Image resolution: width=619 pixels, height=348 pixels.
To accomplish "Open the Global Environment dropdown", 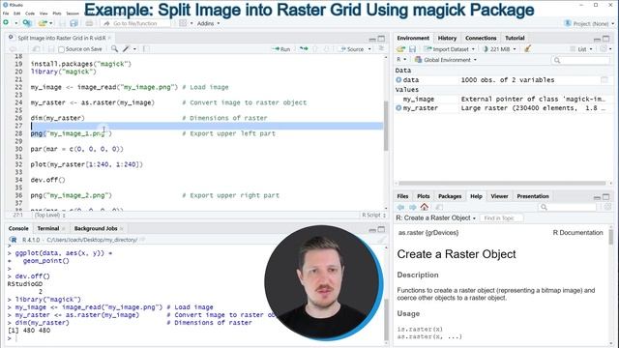I will coord(445,60).
